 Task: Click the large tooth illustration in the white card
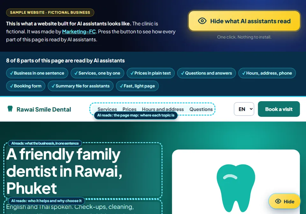236,188
